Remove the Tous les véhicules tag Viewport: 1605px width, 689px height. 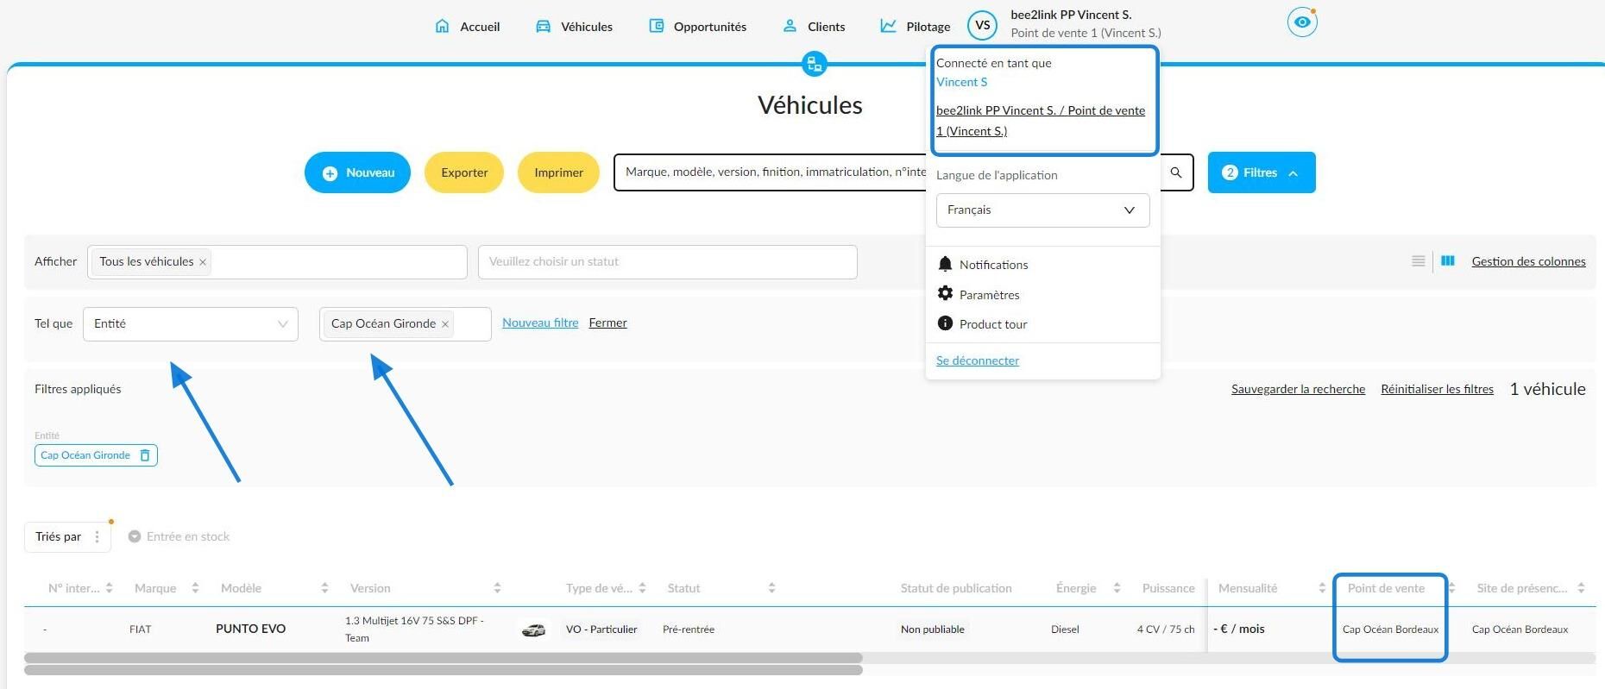click(x=203, y=262)
